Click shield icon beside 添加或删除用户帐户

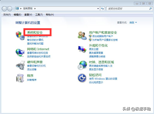click(x=90, y=36)
